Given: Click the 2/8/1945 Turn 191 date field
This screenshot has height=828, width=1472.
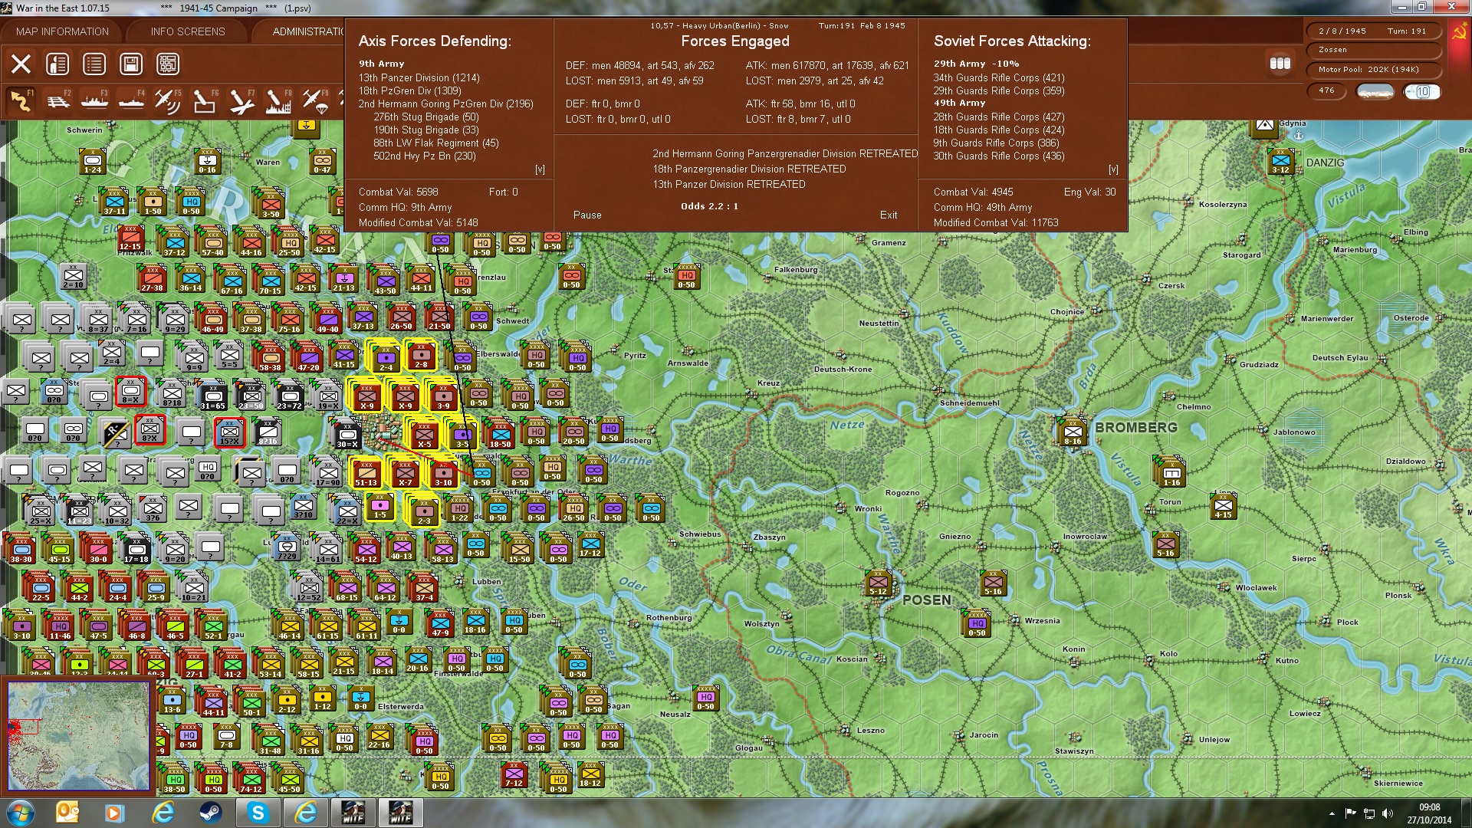Looking at the screenshot, I should (1373, 31).
